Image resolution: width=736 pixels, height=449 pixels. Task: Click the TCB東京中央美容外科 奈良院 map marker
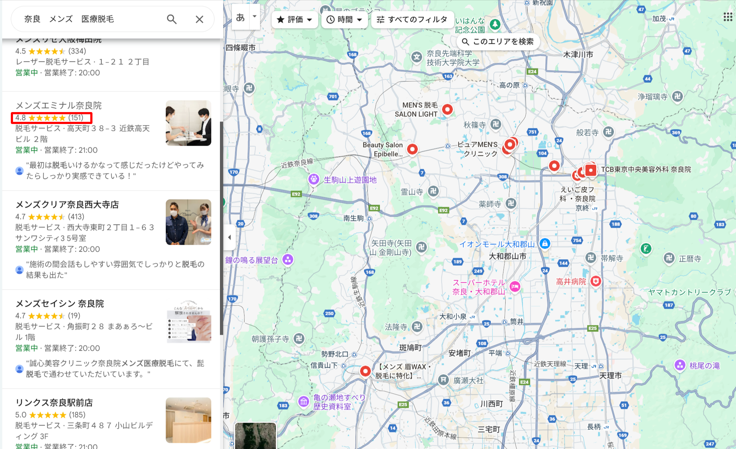pos(591,171)
